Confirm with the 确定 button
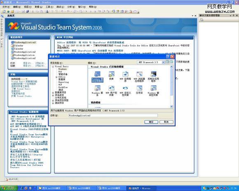The image size is (239, 191). (x=151, y=122)
